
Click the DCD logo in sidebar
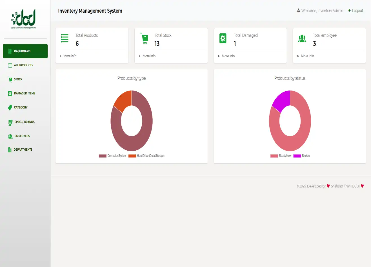tap(24, 19)
